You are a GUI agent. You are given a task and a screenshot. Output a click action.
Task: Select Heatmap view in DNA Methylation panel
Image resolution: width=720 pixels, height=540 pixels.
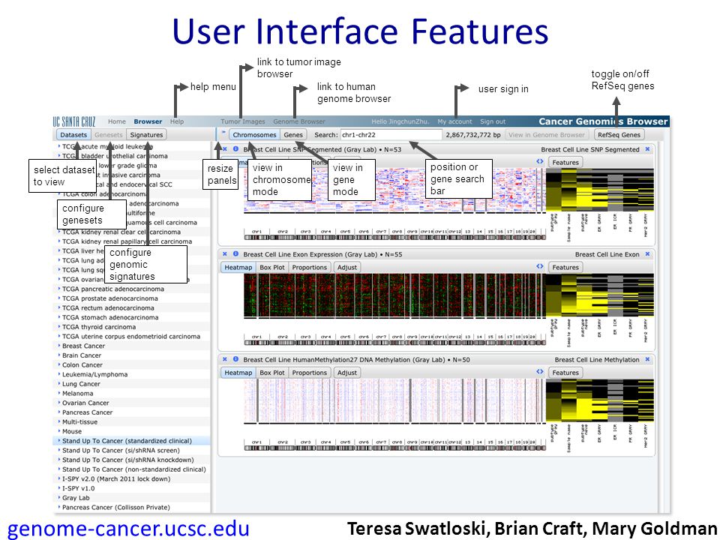click(238, 373)
